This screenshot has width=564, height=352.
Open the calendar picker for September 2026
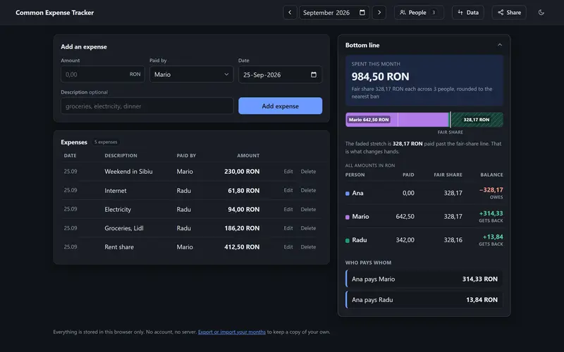[x=362, y=13]
